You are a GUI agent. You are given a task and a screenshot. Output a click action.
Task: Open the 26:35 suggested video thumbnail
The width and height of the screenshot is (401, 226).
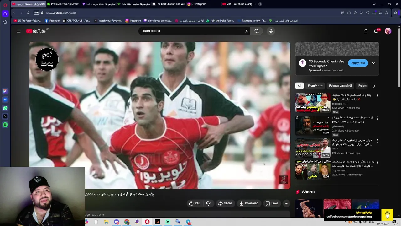313,103
